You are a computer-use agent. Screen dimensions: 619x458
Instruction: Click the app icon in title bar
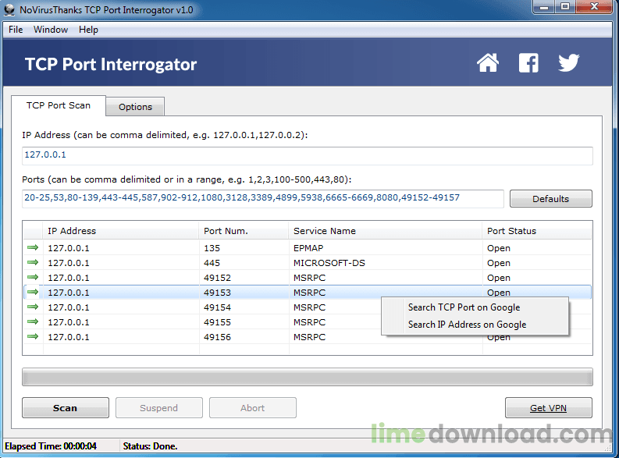pyautogui.click(x=9, y=10)
